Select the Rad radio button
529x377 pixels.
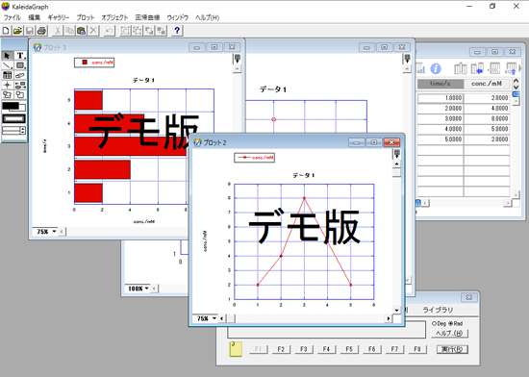point(450,323)
